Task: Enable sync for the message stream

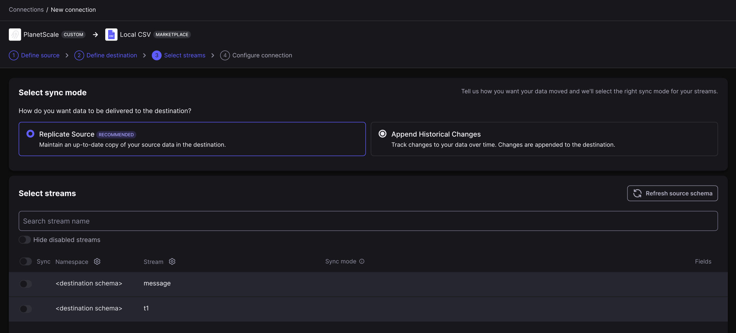Action: (25, 284)
